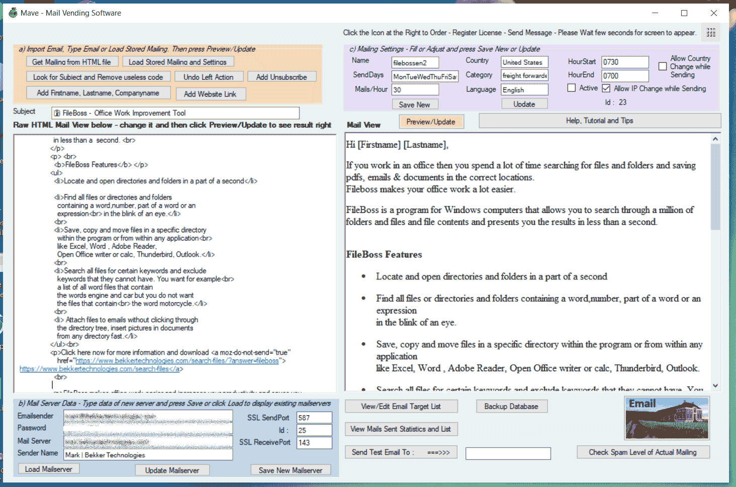Click the SendDays input field

(425, 76)
